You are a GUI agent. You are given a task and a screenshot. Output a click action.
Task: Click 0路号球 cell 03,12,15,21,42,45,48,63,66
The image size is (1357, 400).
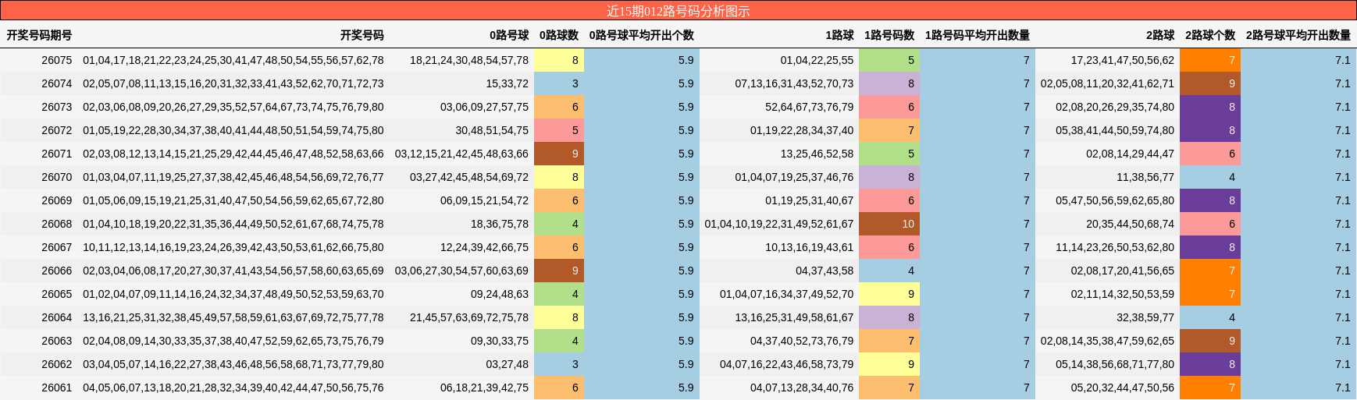tap(461, 154)
